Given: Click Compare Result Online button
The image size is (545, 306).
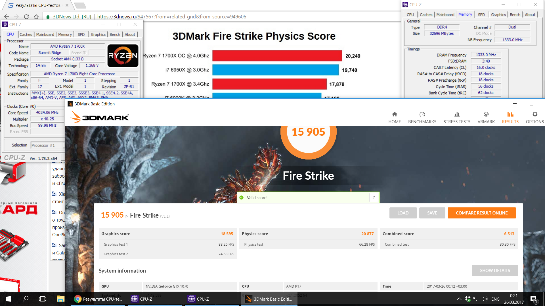Looking at the screenshot, I should [x=481, y=213].
